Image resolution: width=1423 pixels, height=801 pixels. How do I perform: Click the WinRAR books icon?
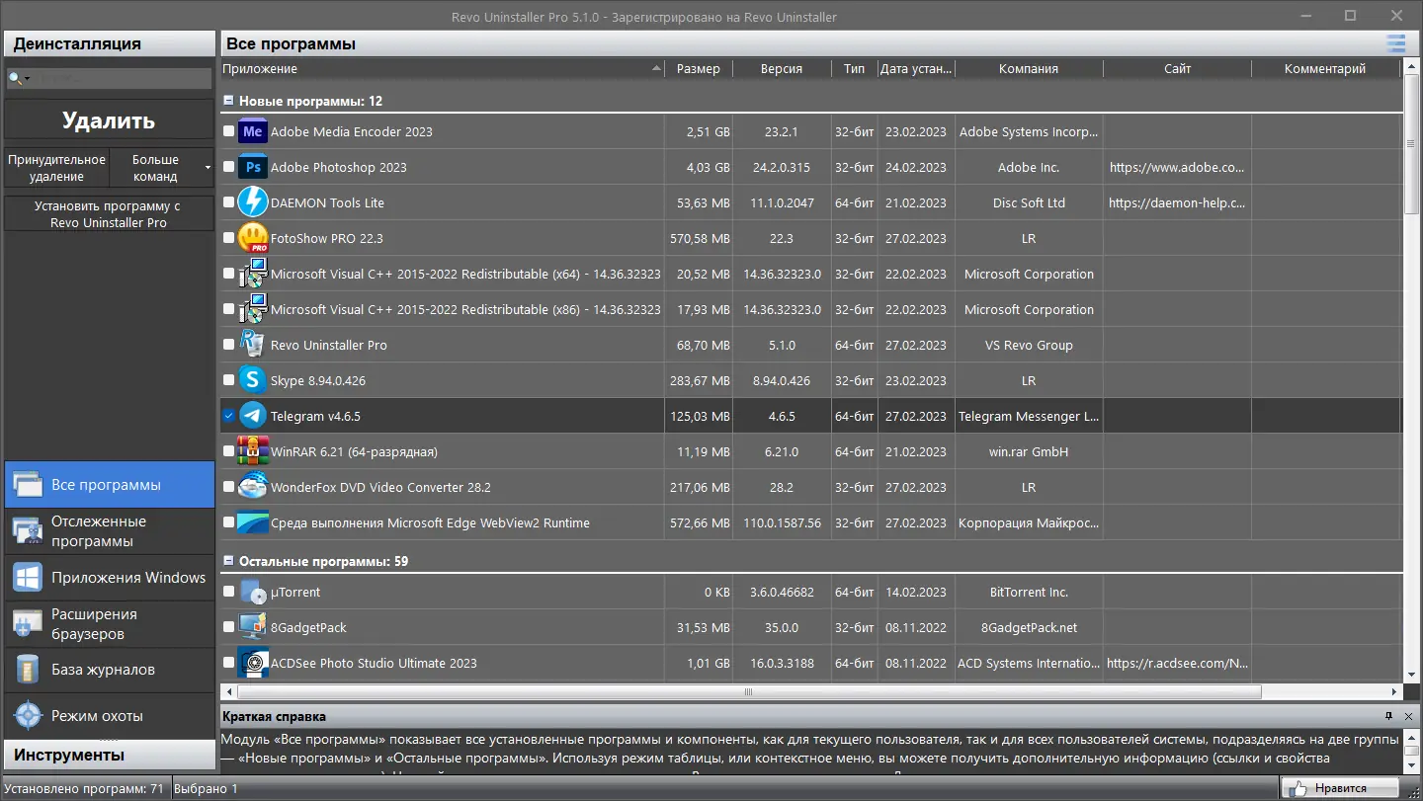253,451
